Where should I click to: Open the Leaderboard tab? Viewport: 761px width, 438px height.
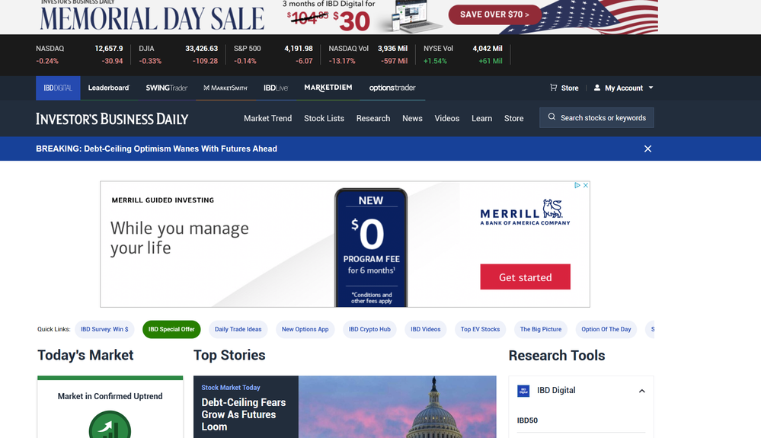coord(109,88)
